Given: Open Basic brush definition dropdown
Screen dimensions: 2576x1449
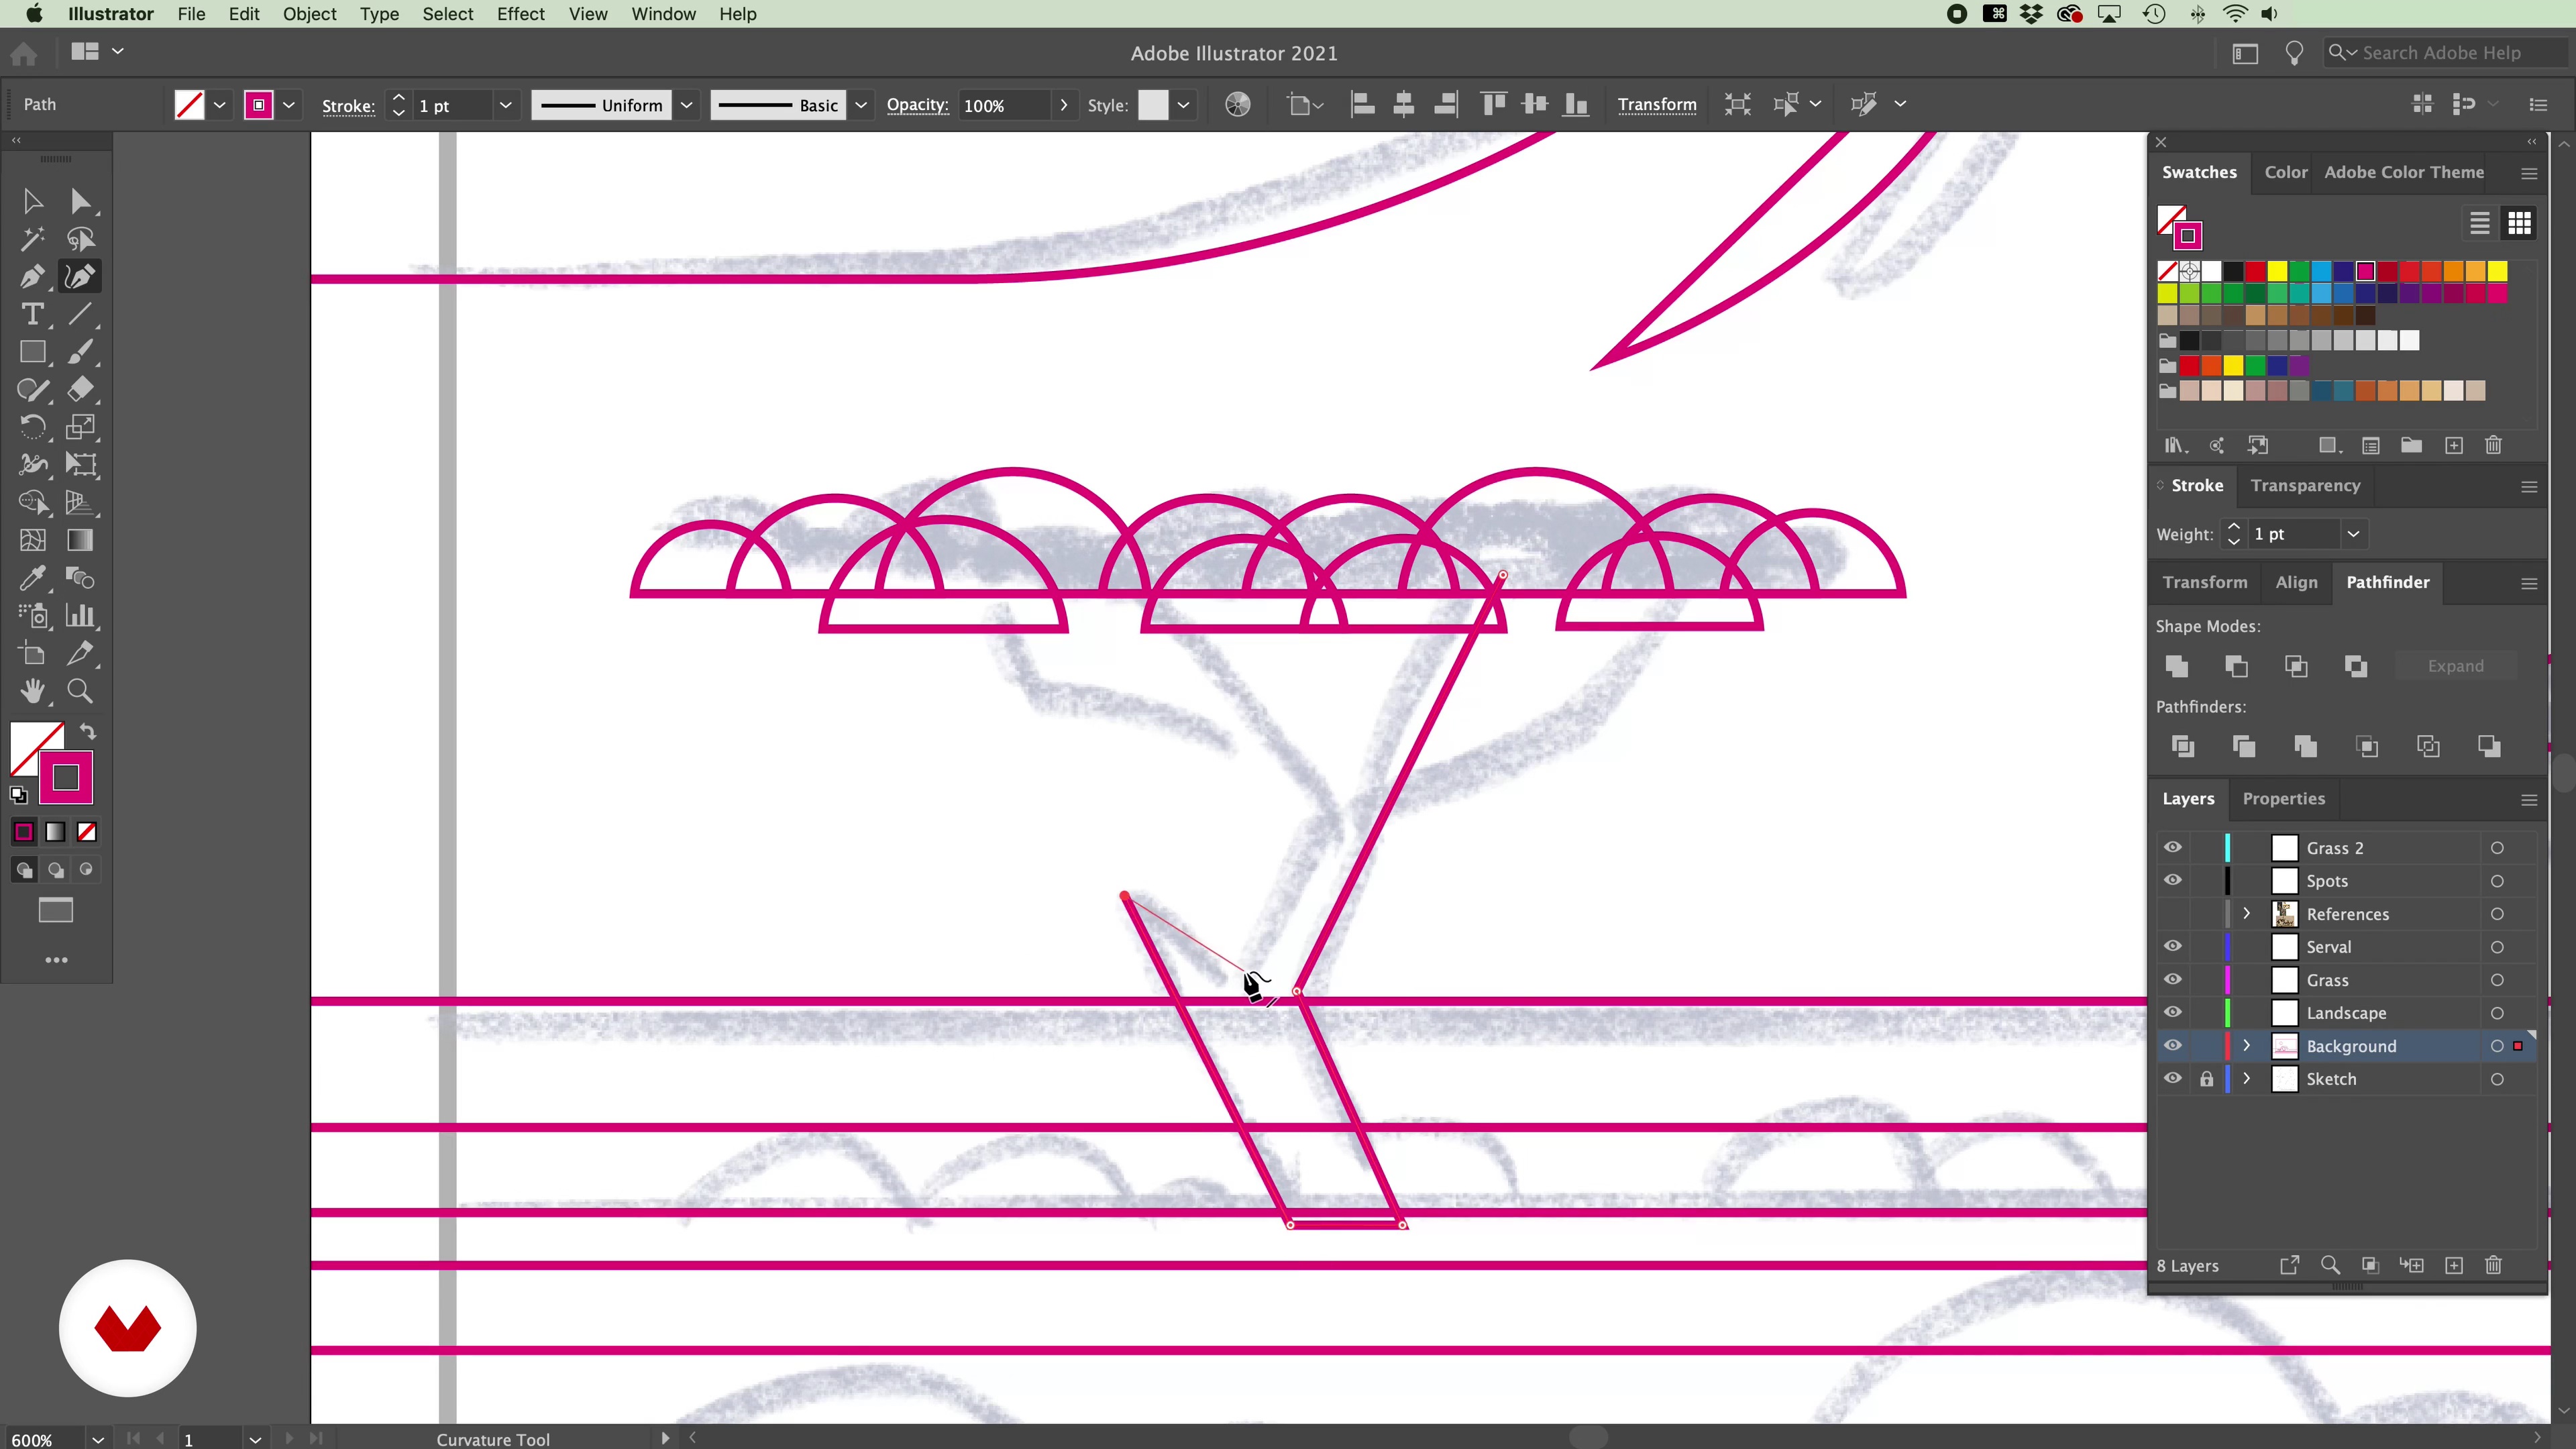Looking at the screenshot, I should (x=861, y=105).
